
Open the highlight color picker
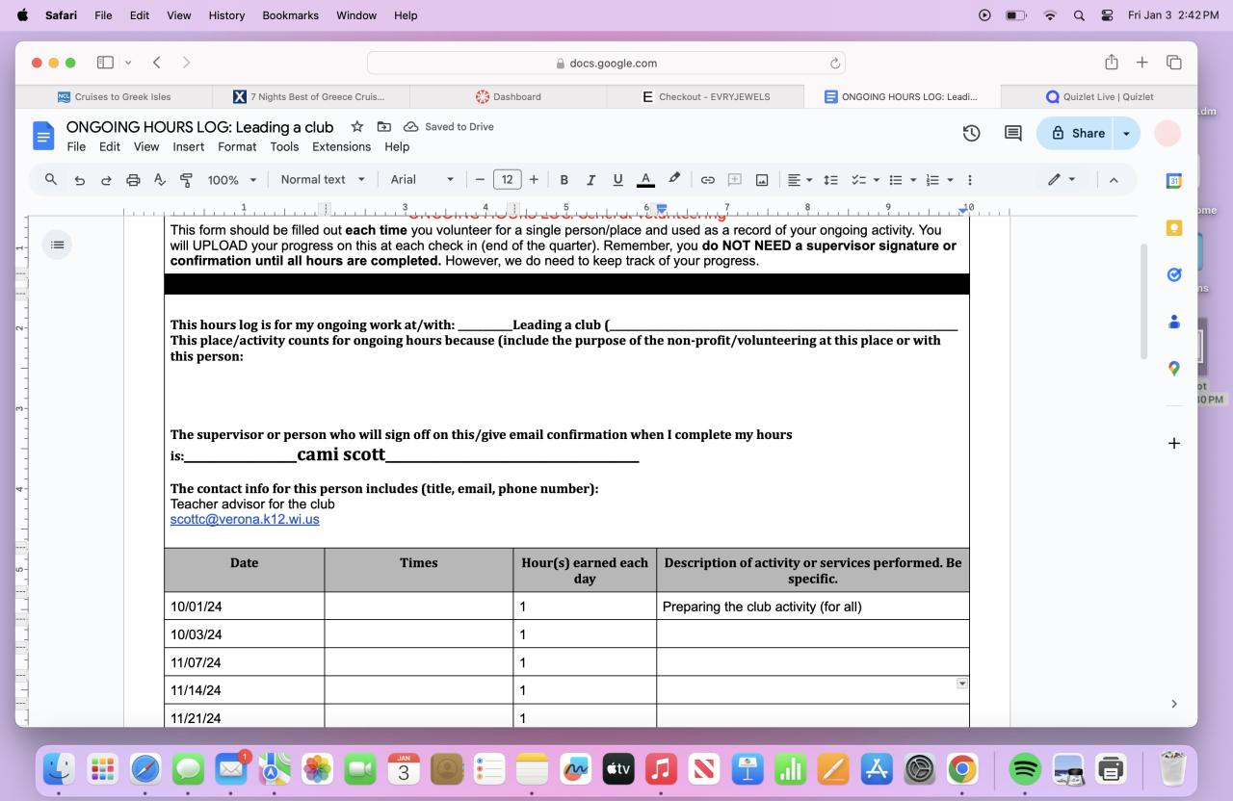674,180
